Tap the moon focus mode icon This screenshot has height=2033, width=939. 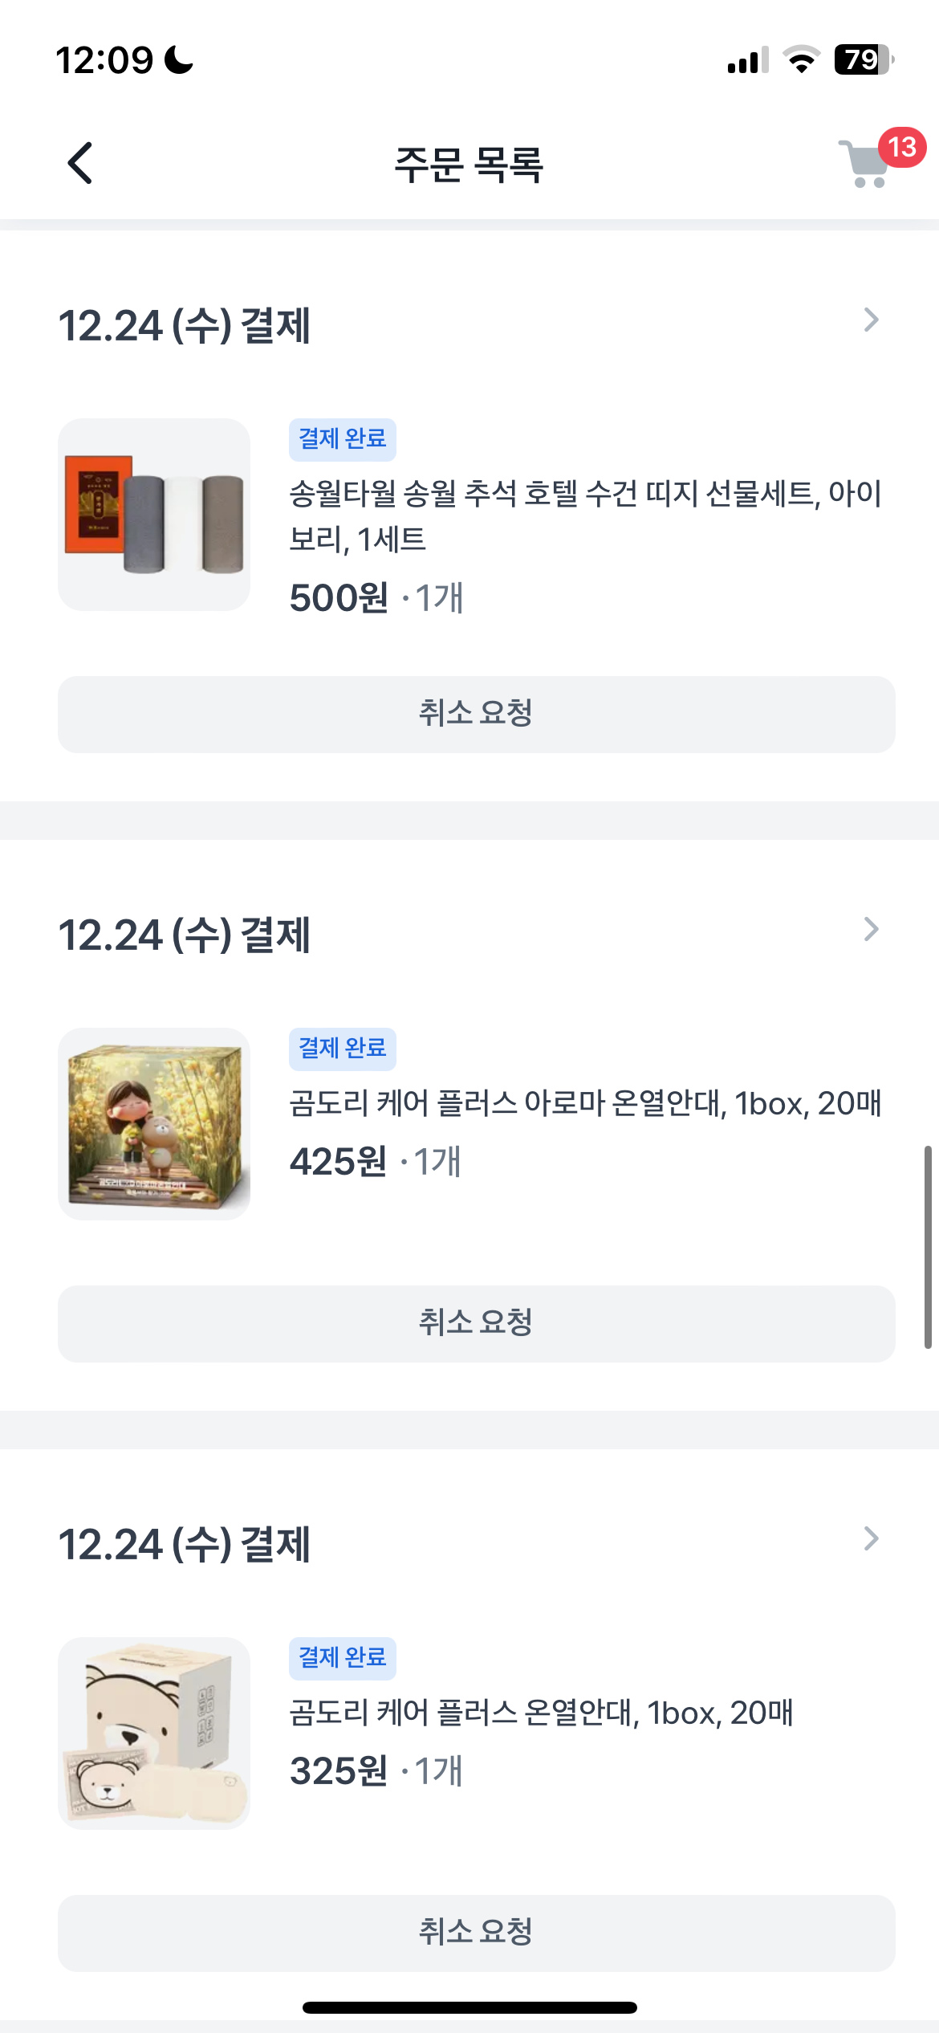[x=179, y=60]
